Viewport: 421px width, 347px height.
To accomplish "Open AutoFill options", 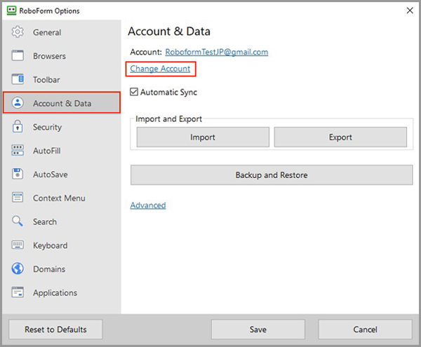I will [x=62, y=150].
